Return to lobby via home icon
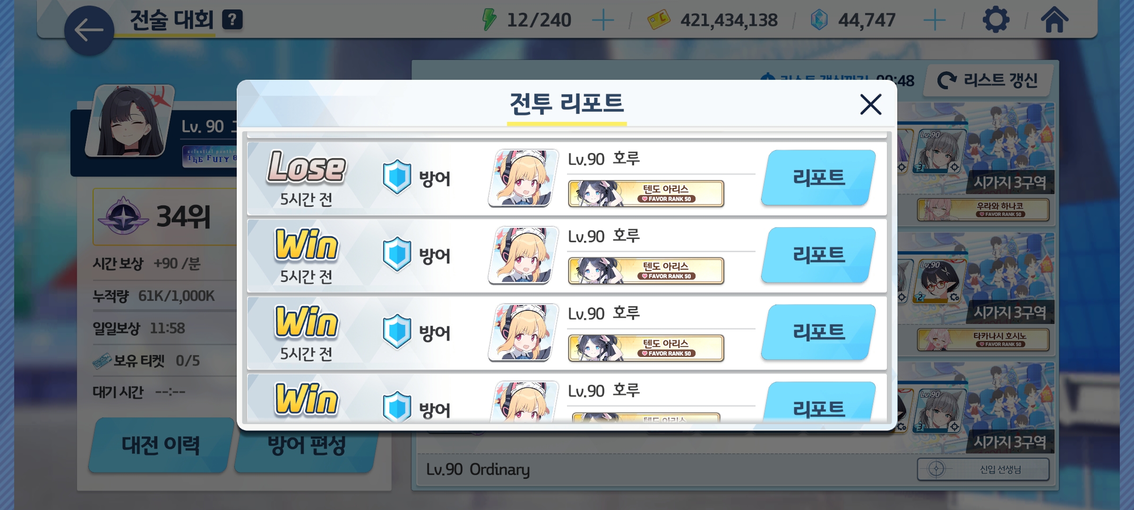1134x510 pixels. (1055, 20)
